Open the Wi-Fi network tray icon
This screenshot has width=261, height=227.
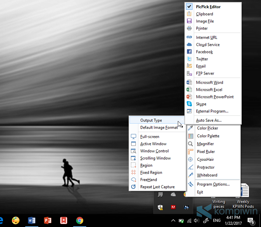(189, 221)
